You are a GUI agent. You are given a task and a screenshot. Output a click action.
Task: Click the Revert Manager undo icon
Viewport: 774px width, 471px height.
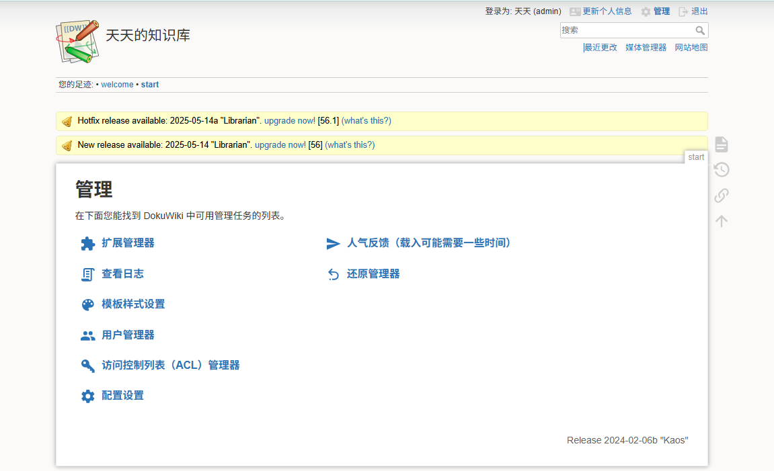[x=333, y=274]
